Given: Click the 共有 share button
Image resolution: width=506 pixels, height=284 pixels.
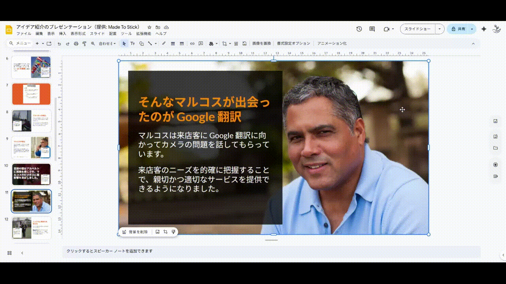Looking at the screenshot, I should point(458,29).
